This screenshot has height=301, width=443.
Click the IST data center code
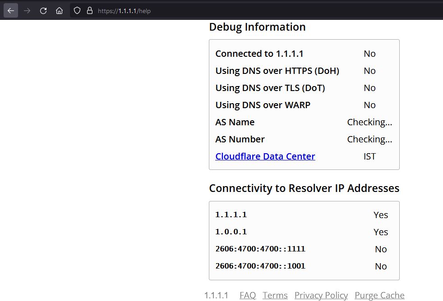point(369,156)
